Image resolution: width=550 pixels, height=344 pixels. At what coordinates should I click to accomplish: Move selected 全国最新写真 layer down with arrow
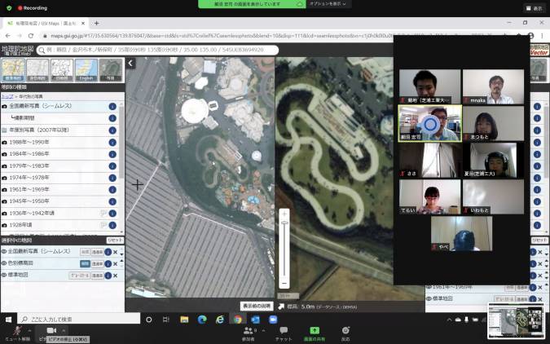121,254
